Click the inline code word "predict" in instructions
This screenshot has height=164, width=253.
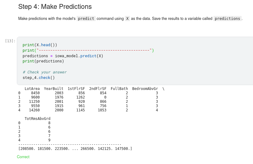pos(86,19)
